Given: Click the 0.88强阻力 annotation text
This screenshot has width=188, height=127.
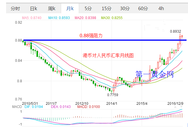Looking at the screenshot, I should pyautogui.click(x=91, y=36).
